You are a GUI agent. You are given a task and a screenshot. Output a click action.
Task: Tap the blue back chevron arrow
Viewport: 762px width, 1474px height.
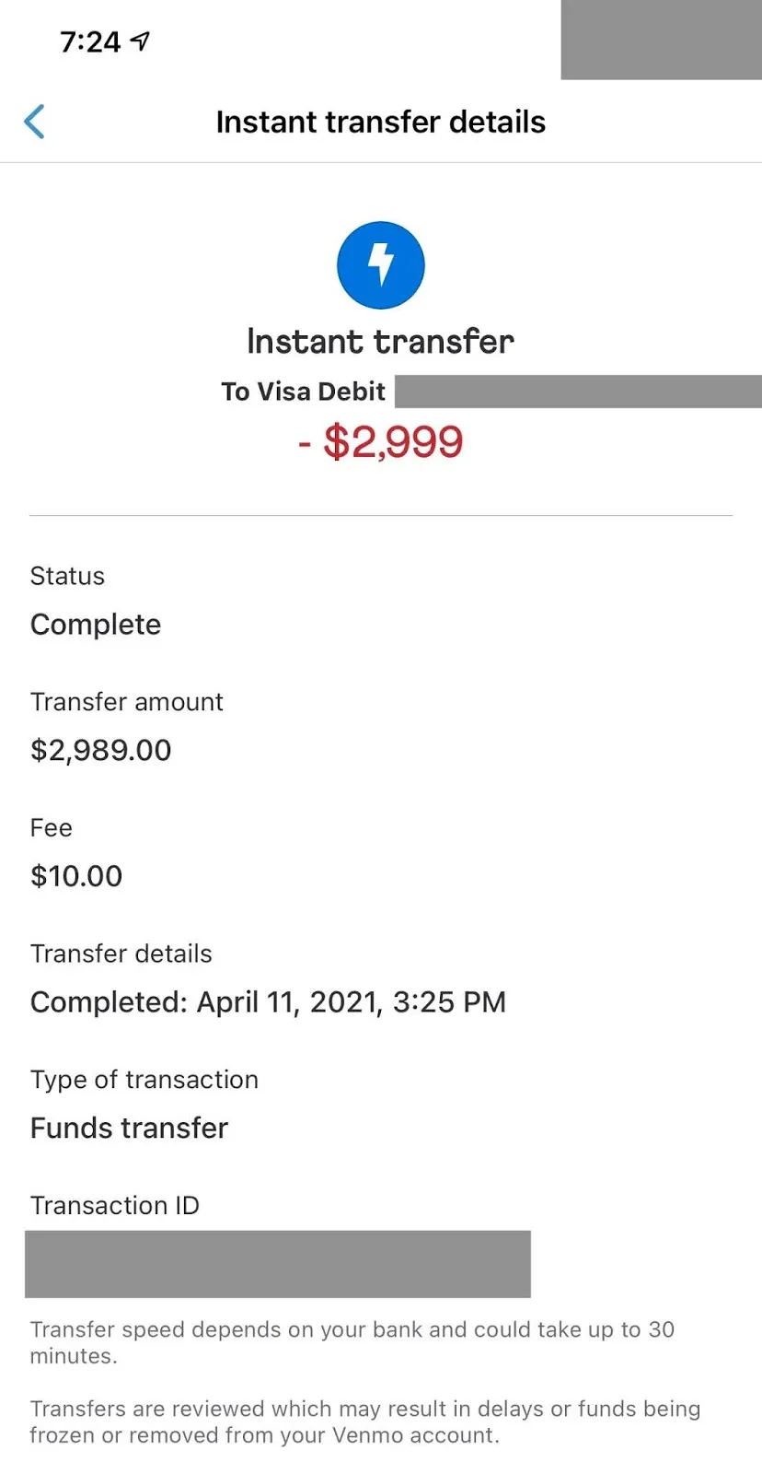point(34,122)
